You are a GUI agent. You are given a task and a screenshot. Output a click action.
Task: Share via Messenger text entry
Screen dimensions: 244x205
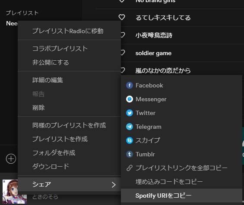coord(151,99)
